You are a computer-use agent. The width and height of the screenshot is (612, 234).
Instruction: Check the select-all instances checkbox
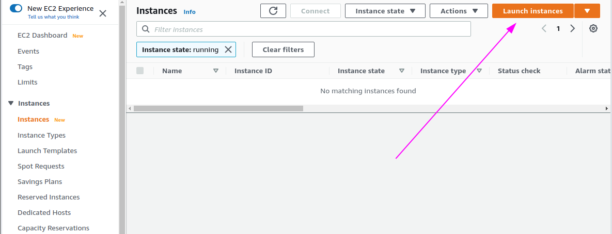click(140, 71)
